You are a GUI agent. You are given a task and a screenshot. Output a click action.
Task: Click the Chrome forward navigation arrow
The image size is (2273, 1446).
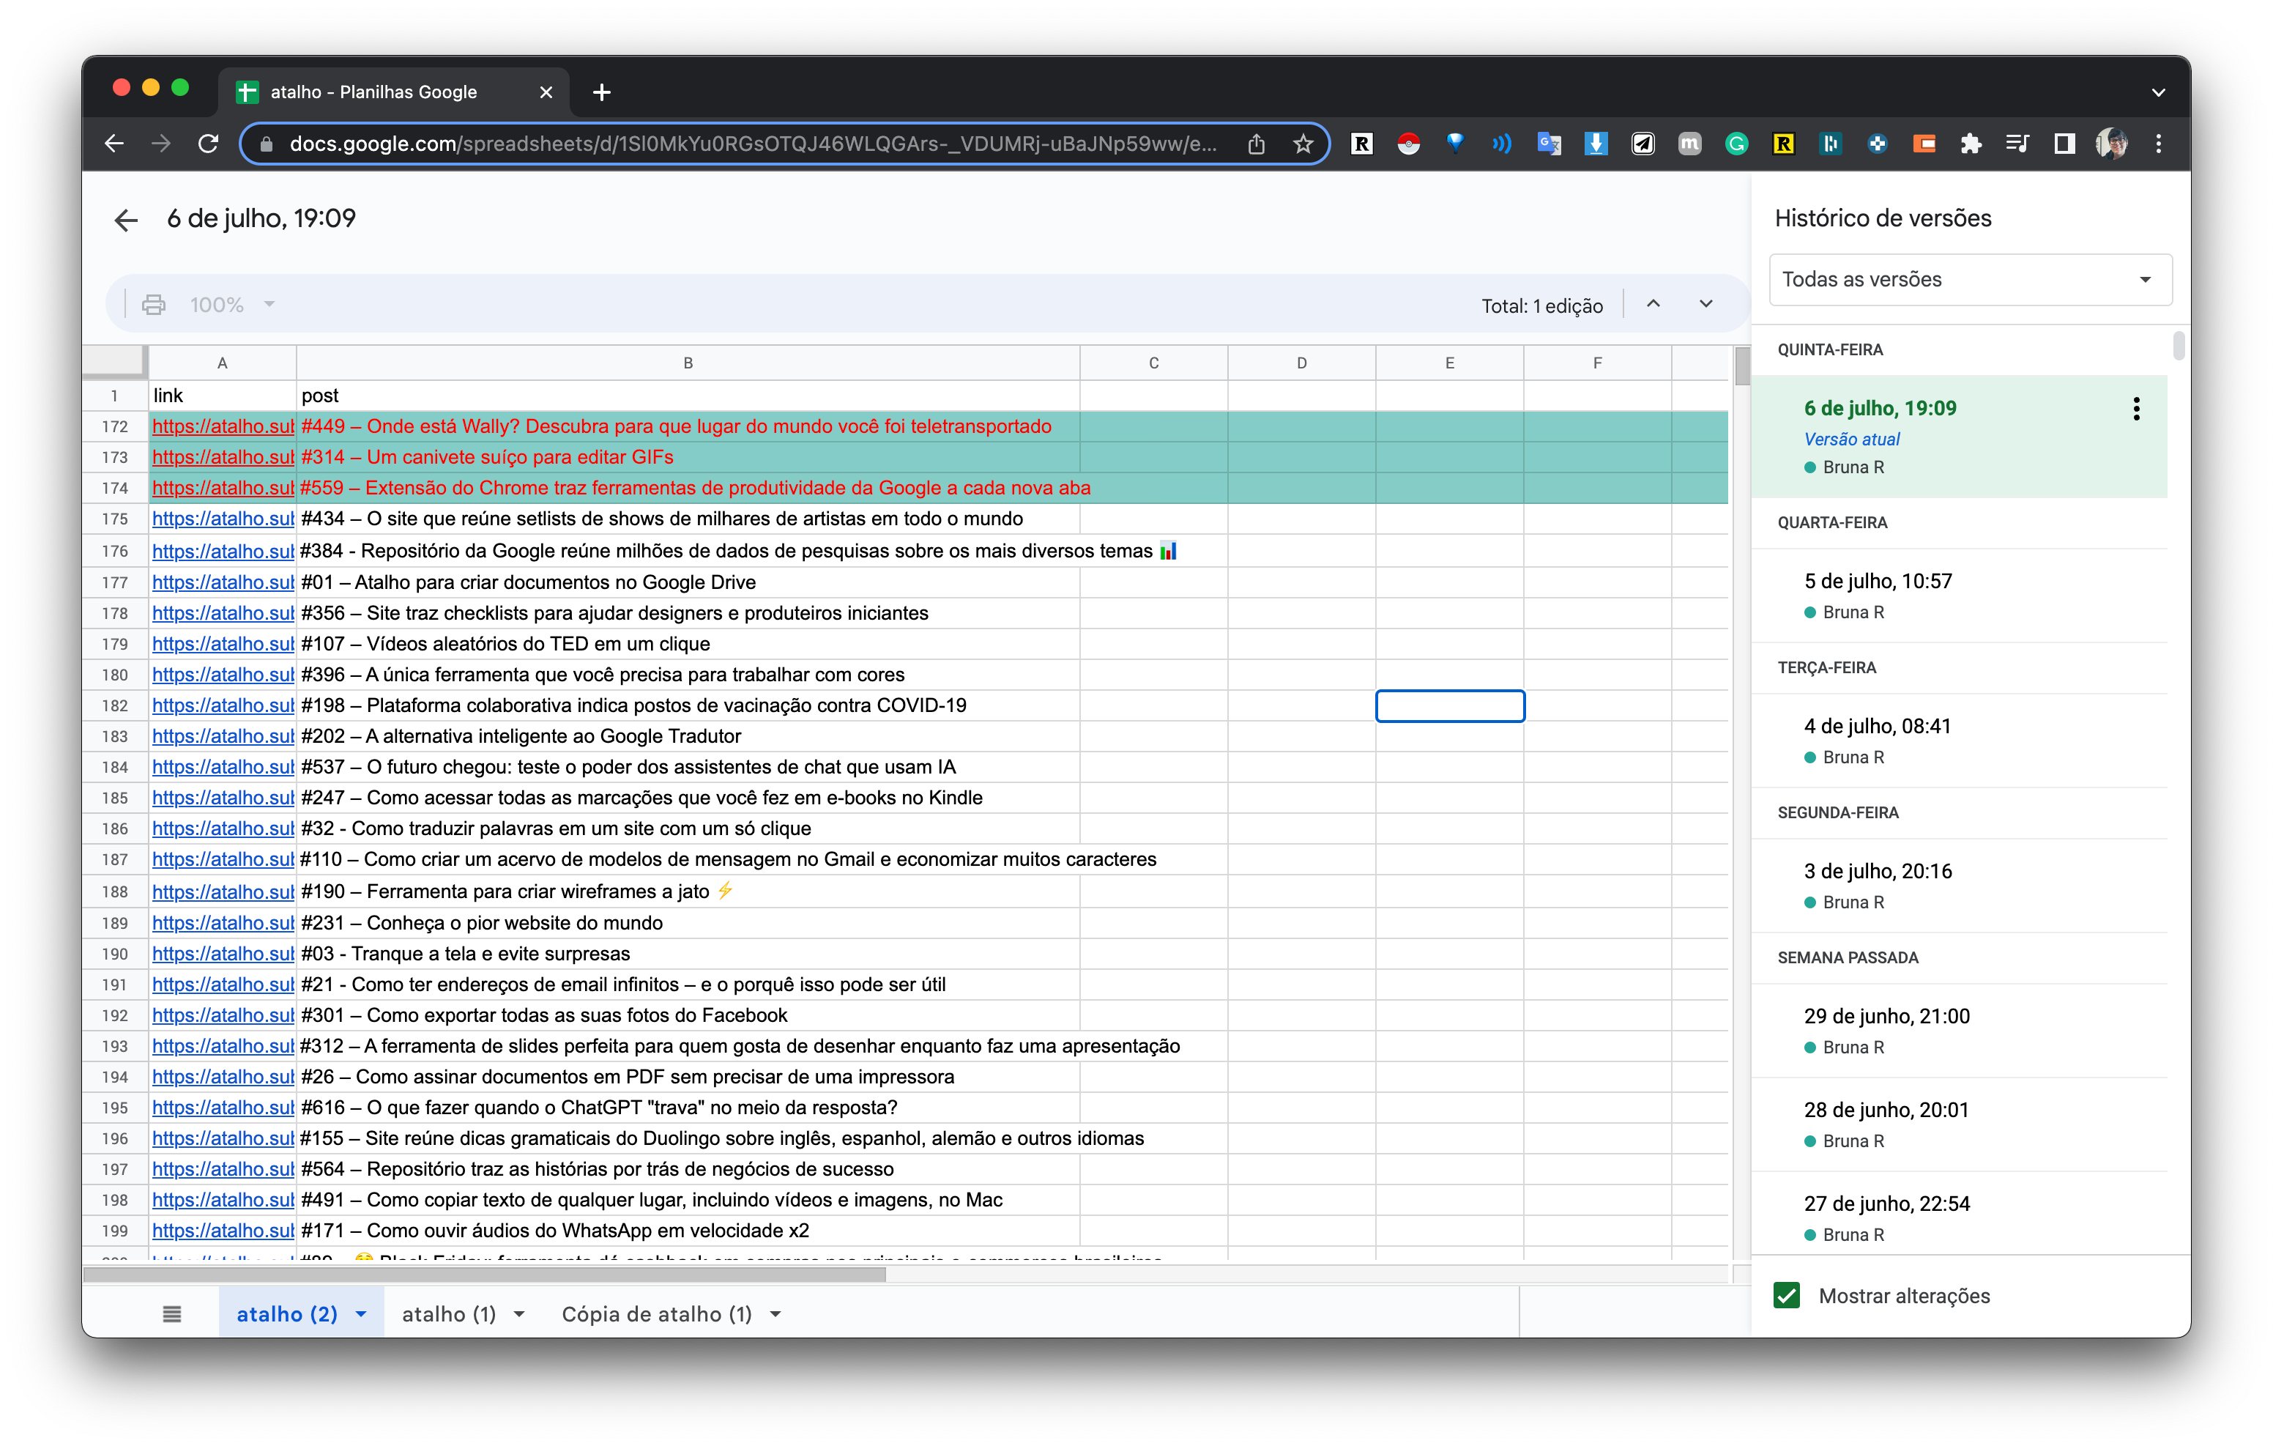(x=161, y=144)
